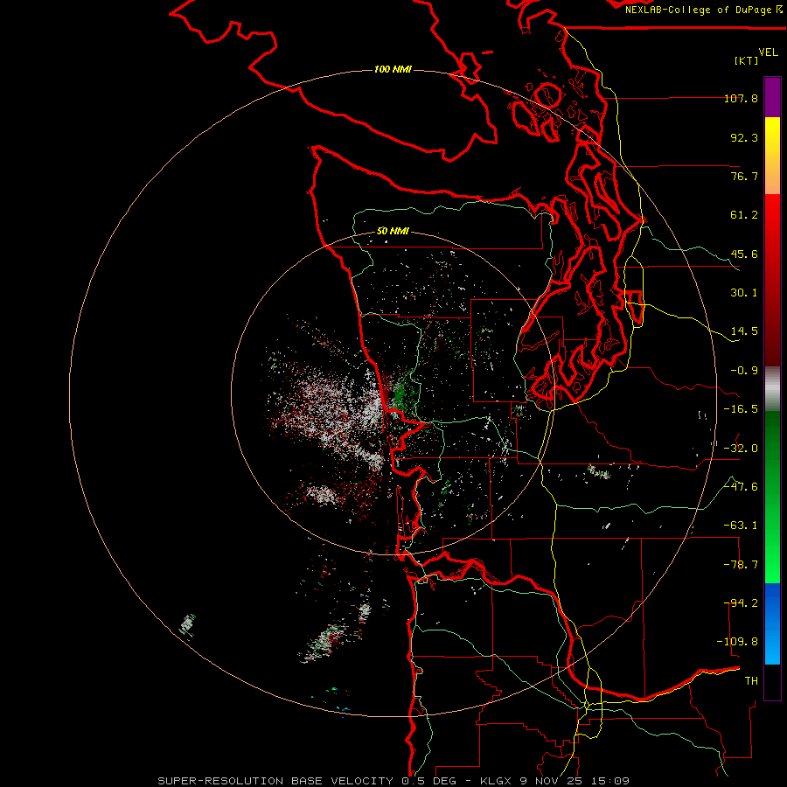Click the -78.7 velocity scale label
This screenshot has height=787, width=787.
pos(741,565)
